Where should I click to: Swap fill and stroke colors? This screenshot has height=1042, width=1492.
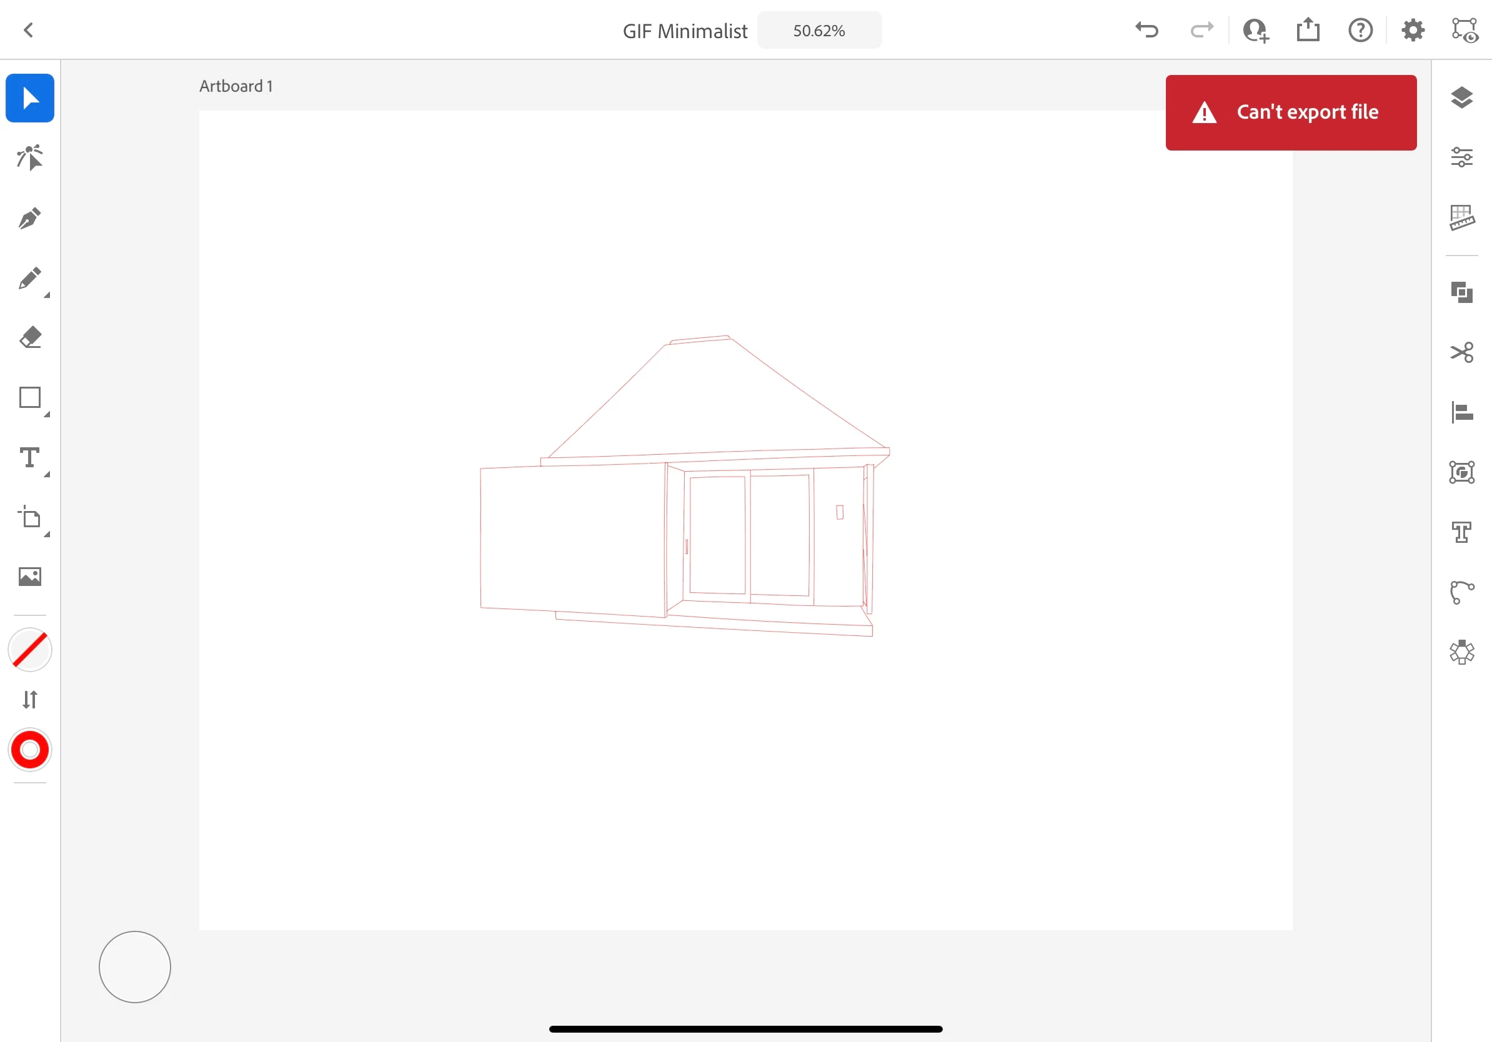click(30, 700)
